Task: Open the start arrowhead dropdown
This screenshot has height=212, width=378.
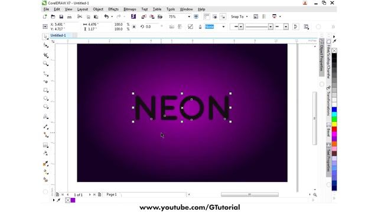Action: 240,26
